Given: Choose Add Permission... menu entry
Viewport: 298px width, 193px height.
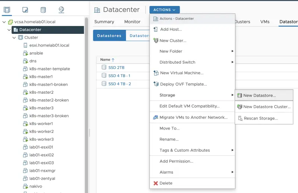Looking at the screenshot, I should (192, 161).
